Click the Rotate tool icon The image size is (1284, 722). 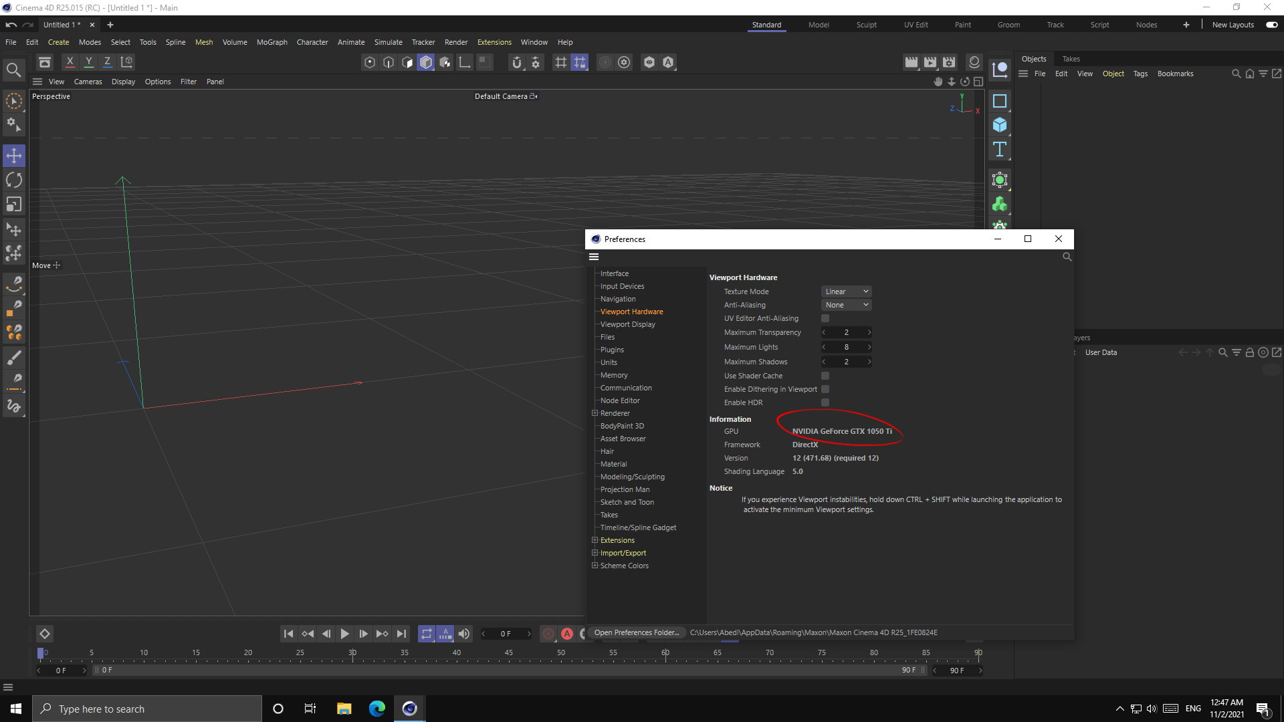click(x=13, y=180)
